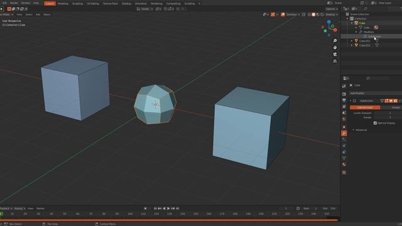Screen dimensions: 402x226
Task: Toggle the camera view icon
Action: 335,55
